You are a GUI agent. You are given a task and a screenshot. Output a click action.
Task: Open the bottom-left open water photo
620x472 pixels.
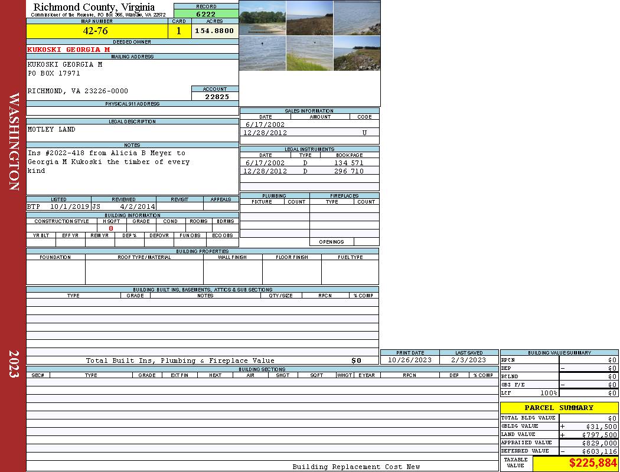click(262, 54)
